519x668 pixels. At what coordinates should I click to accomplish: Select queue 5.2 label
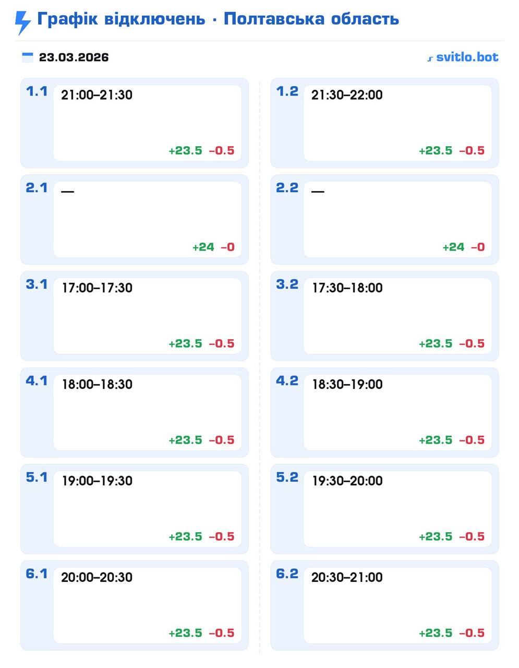pyautogui.click(x=287, y=478)
